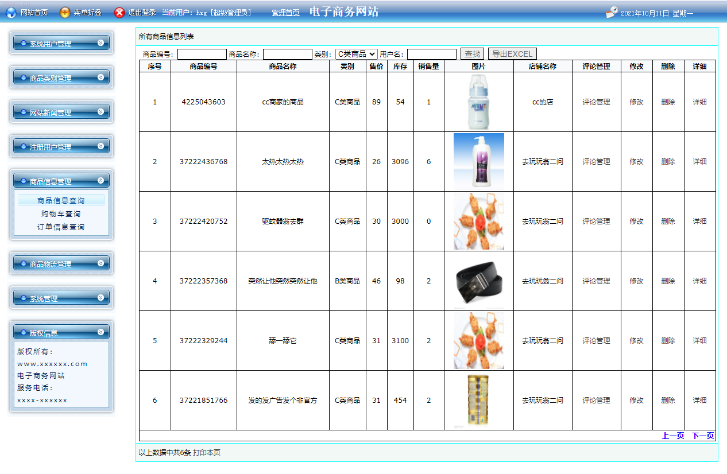Screen dimensions: 727x474
Task: Collapse the 商品信息管理 panel chevron
Action: 101,180
